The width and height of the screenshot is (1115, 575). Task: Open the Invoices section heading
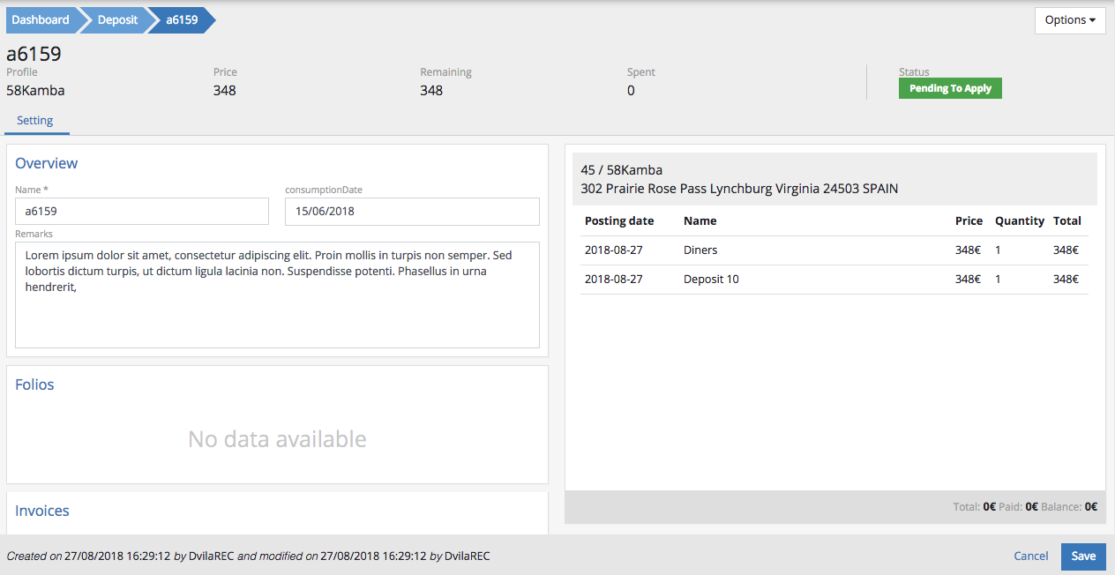[41, 511]
